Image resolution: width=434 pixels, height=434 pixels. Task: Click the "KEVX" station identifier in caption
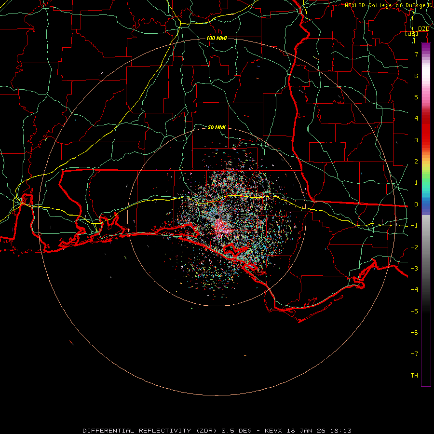[x=273, y=431]
